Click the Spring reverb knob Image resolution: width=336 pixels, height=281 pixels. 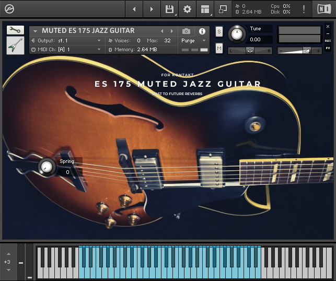(x=47, y=167)
